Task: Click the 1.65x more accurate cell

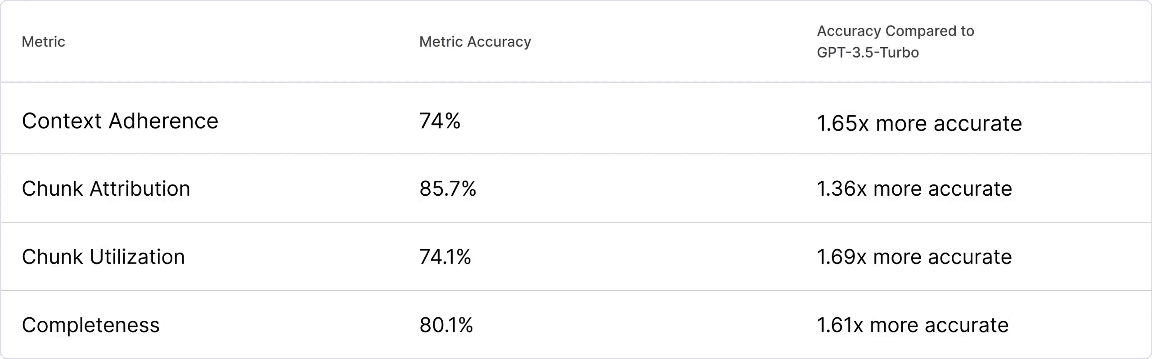Action: pyautogui.click(x=919, y=123)
